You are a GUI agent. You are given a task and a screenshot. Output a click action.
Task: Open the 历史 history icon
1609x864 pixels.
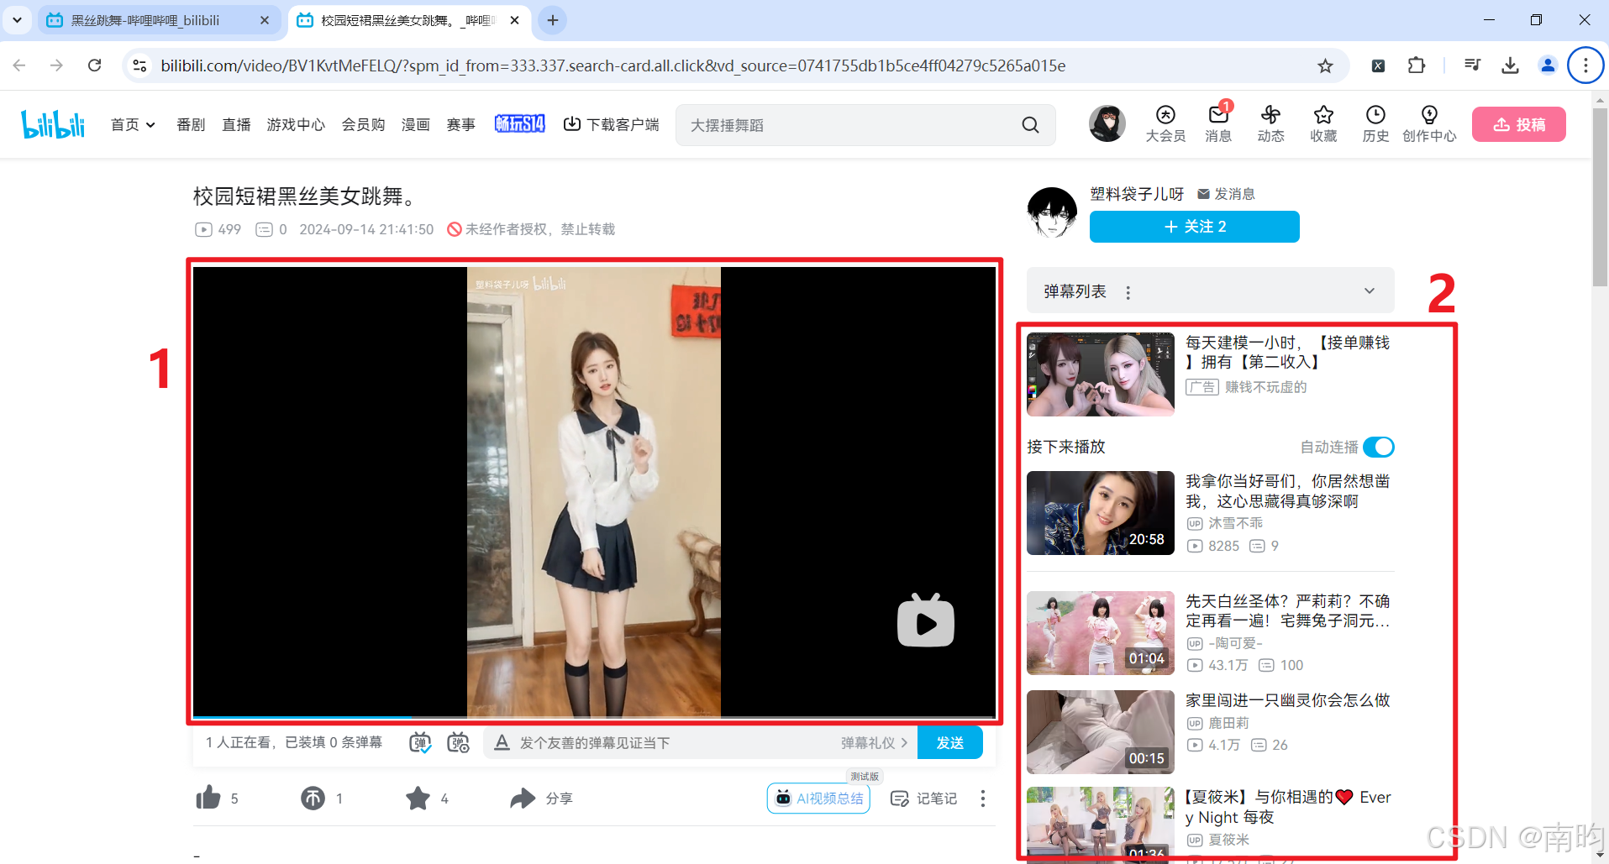point(1375,124)
